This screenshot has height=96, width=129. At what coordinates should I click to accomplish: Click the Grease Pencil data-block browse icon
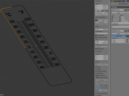[96, 20]
